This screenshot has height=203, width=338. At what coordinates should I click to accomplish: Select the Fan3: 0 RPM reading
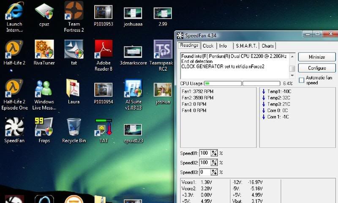click(194, 104)
